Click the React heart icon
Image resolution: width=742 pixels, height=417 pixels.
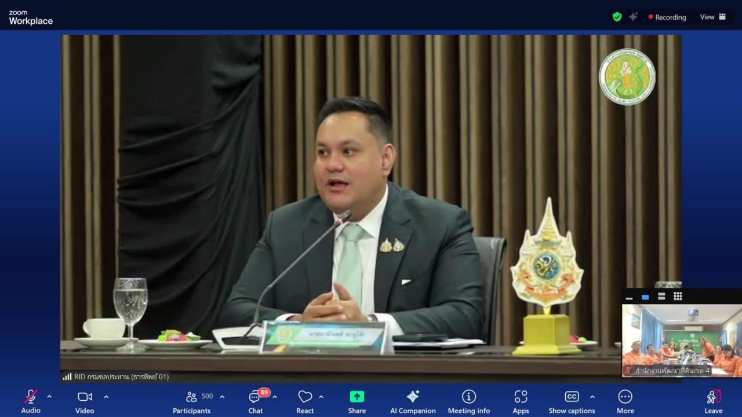point(305,401)
